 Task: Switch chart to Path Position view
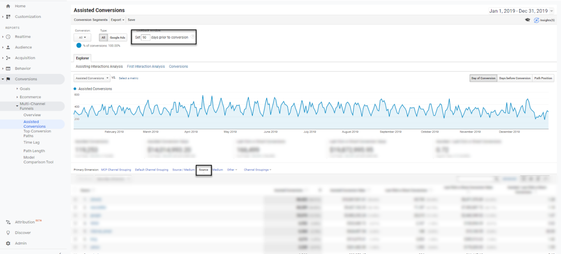[543, 78]
